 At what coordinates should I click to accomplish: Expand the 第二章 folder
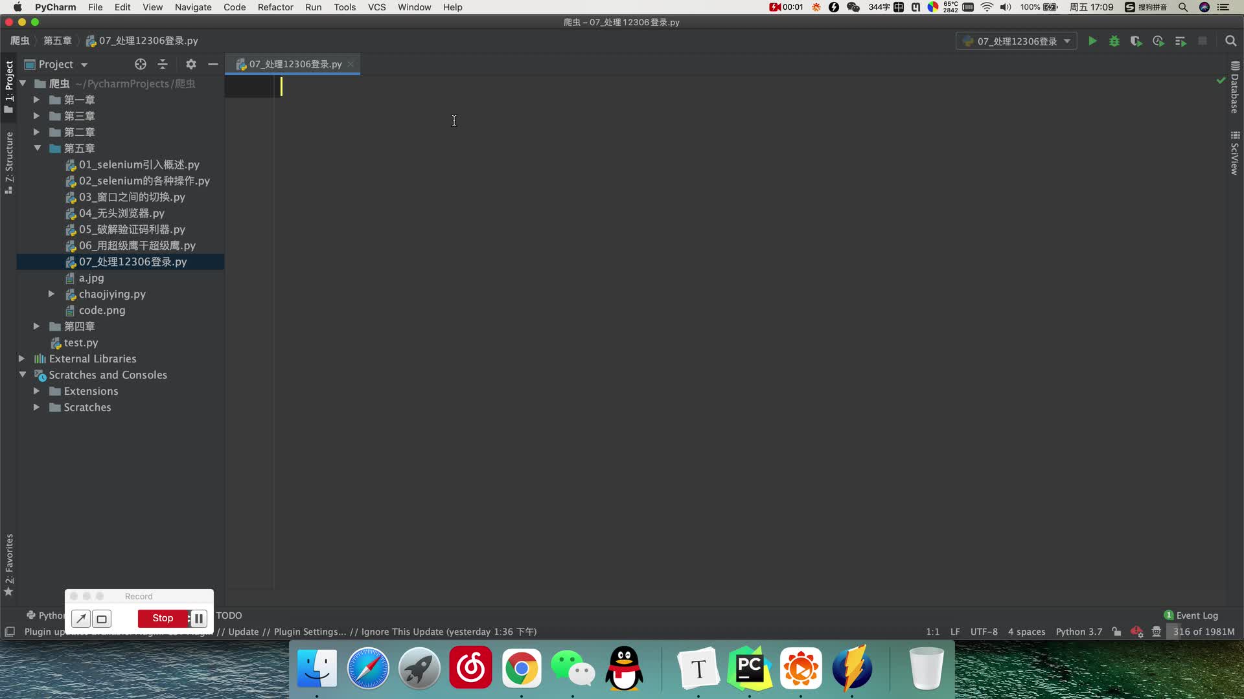click(x=37, y=132)
